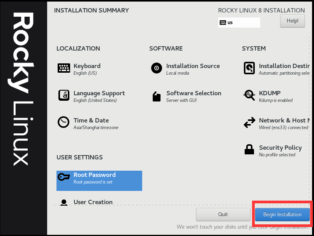314x236 pixels.
Task: Click 'Wired (ens33) connected' text
Action: click(284, 128)
